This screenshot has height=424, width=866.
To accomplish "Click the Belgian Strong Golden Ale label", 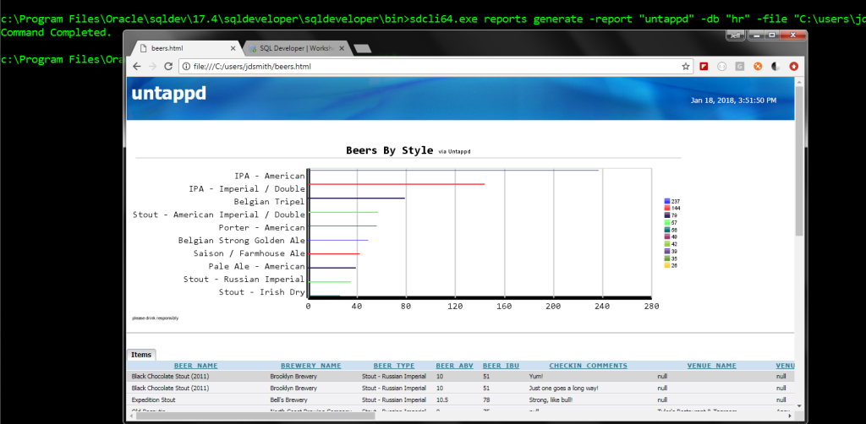I will pyautogui.click(x=241, y=241).
